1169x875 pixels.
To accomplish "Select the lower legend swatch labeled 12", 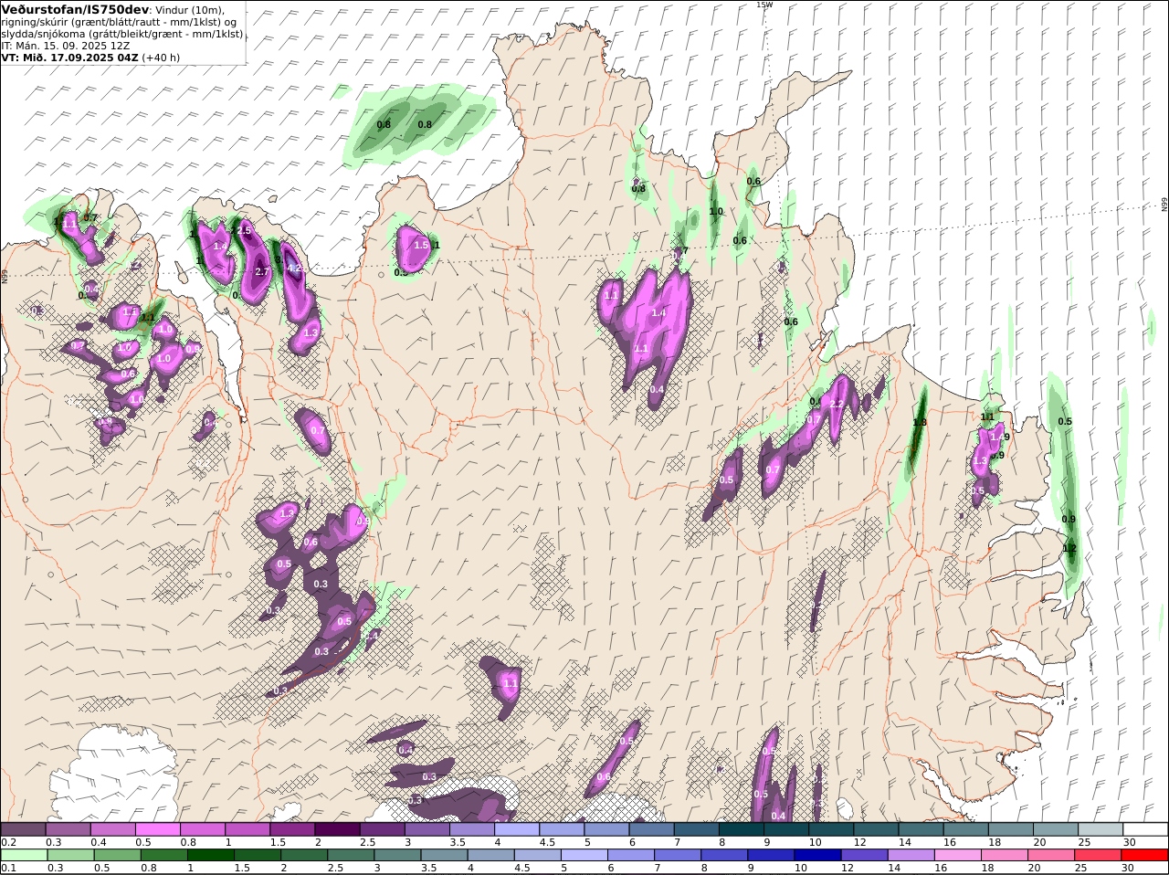I will point(864,855).
